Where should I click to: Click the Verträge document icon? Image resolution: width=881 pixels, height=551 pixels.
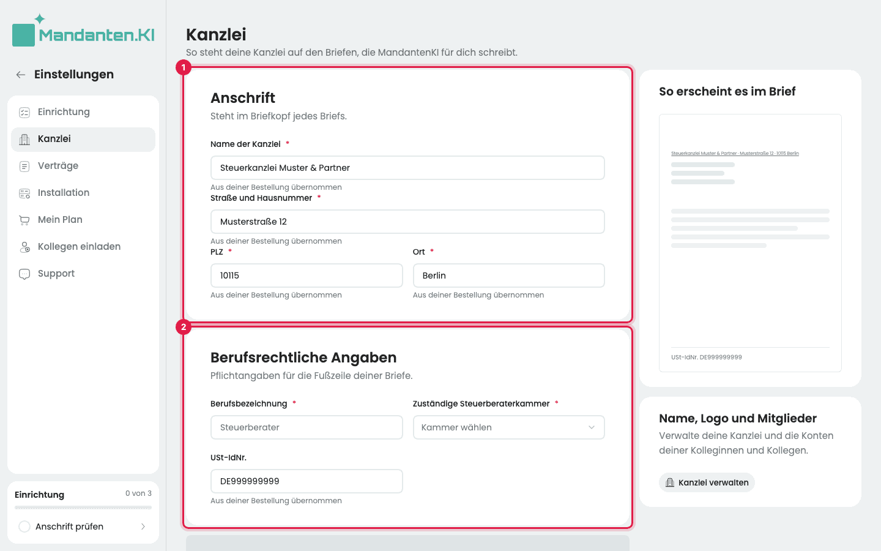coord(24,166)
